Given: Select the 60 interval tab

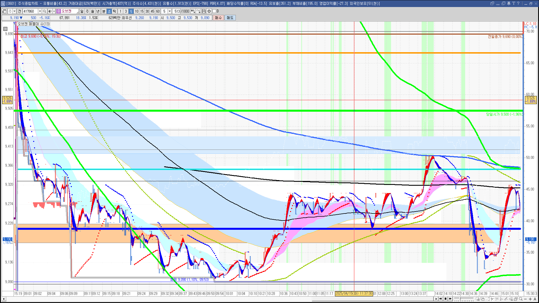Looking at the screenshot, I should (158, 11).
